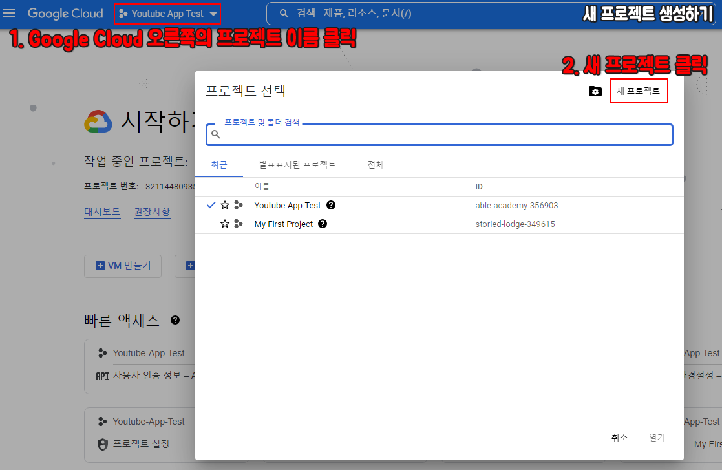The width and height of the screenshot is (722, 470).
Task: Switch to the 최근 tab
Action: click(x=218, y=165)
